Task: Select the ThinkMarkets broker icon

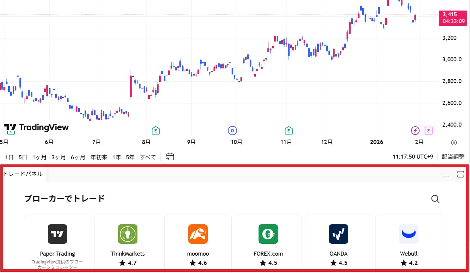Action: tap(128, 234)
